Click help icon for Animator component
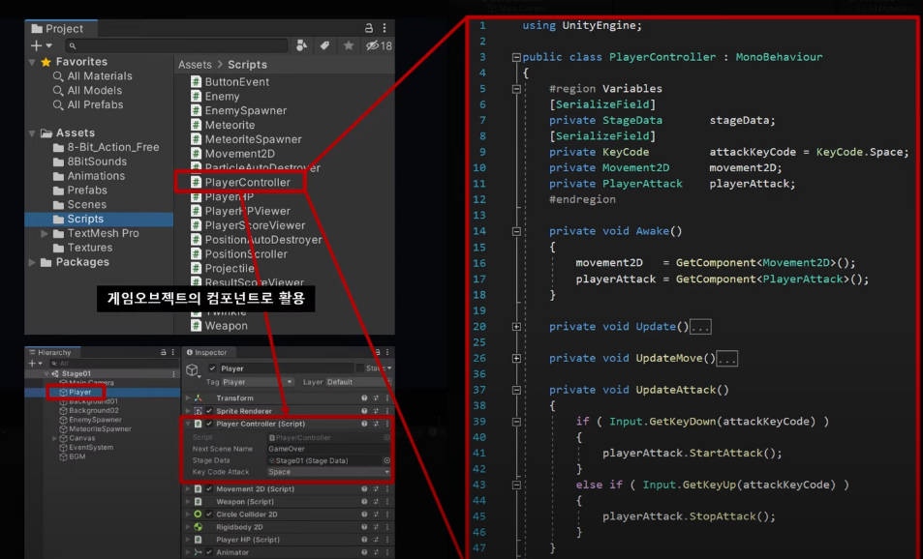 (x=364, y=552)
